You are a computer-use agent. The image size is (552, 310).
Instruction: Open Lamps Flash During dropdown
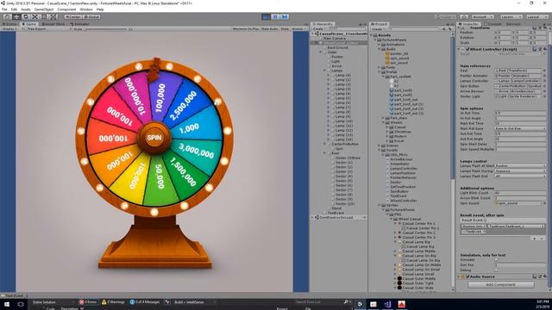(520, 170)
